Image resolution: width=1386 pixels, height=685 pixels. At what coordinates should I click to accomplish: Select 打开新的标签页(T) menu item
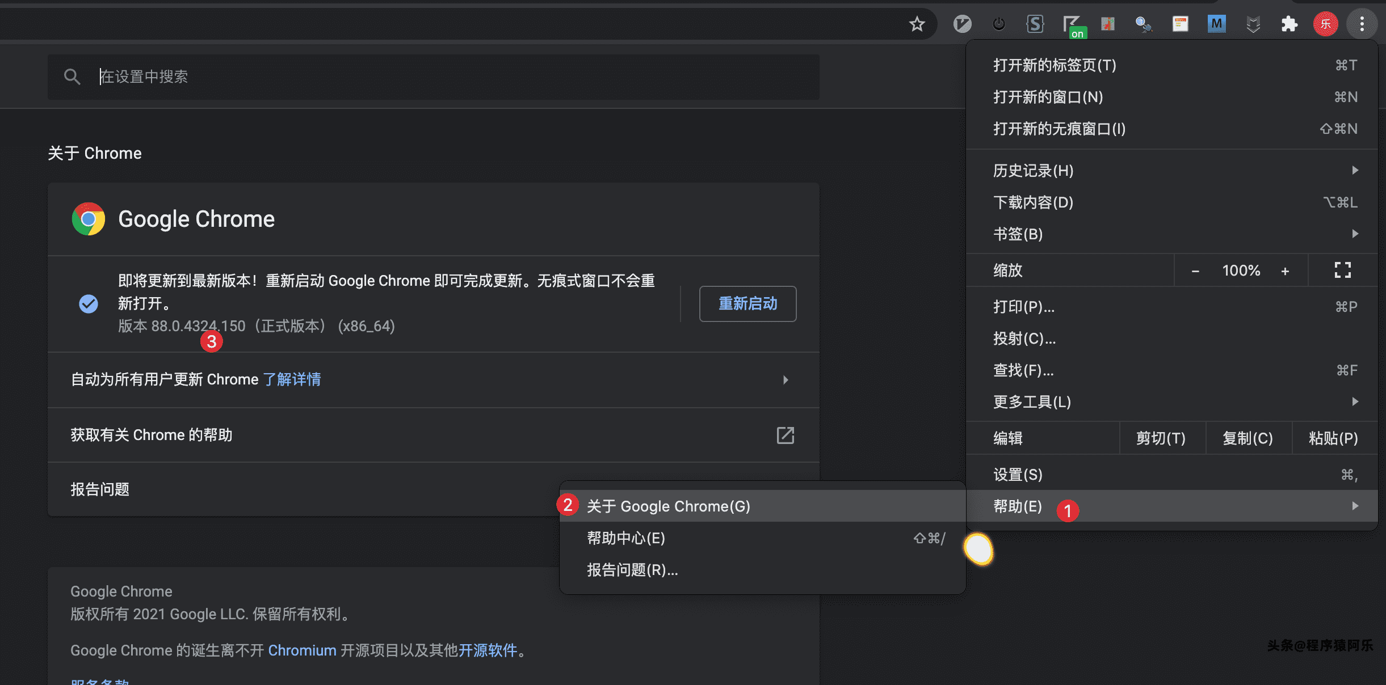(1171, 65)
